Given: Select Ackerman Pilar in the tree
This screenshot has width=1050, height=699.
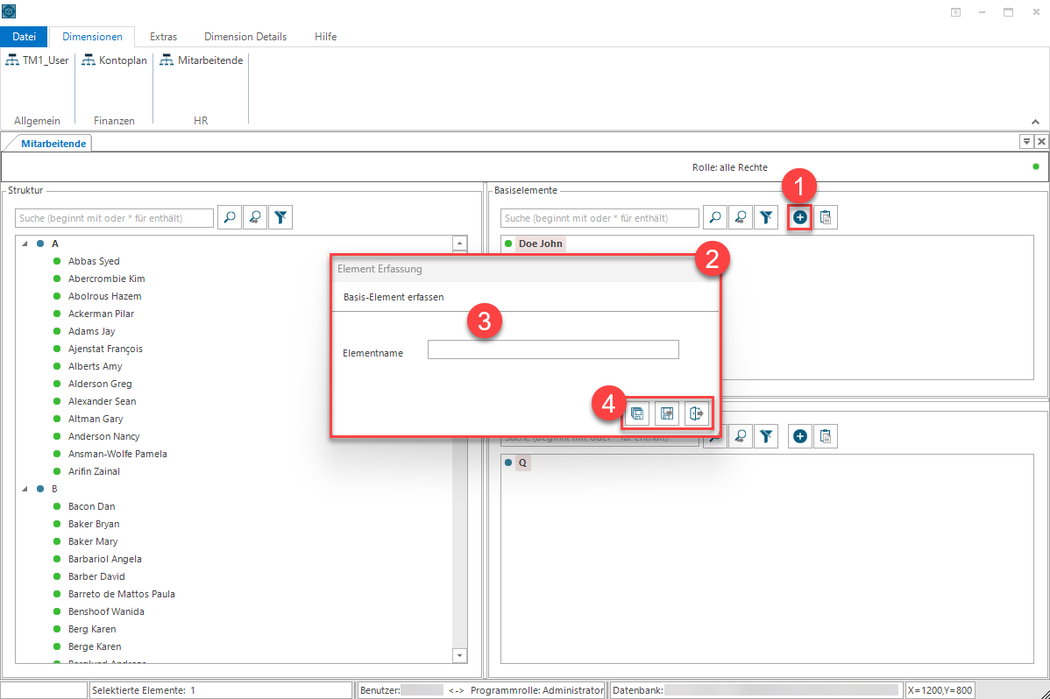Looking at the screenshot, I should tap(101, 314).
